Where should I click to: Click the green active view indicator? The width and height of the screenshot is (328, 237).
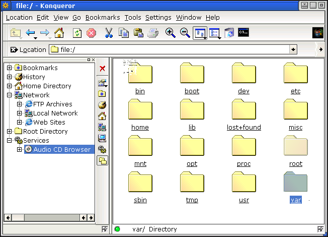117,229
